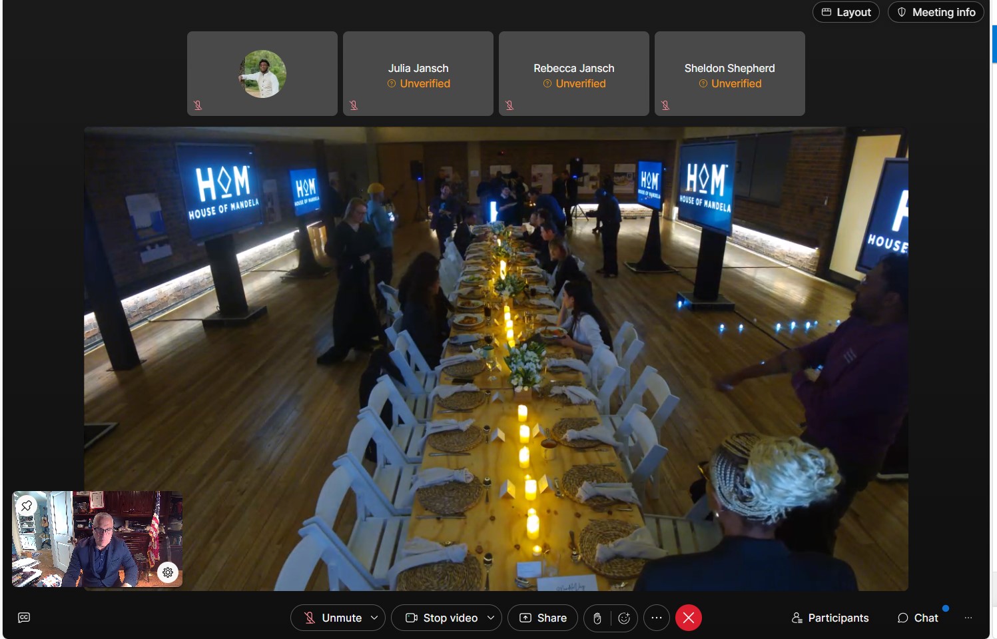Viewport: 997px width, 639px height.
Task: Expand video options arrow beside Stop video
Action: (491, 618)
